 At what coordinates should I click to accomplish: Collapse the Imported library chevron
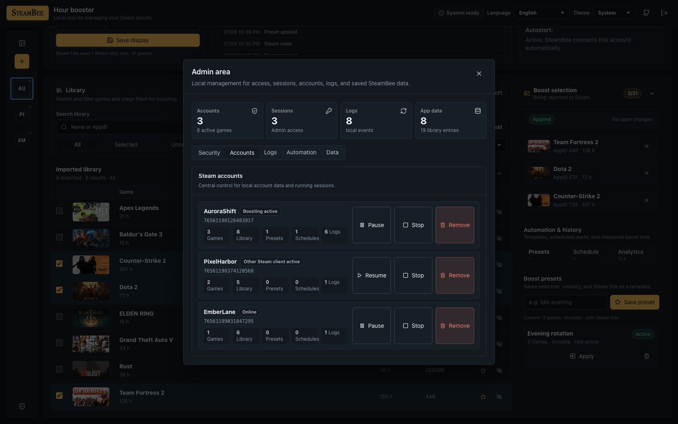499,173
